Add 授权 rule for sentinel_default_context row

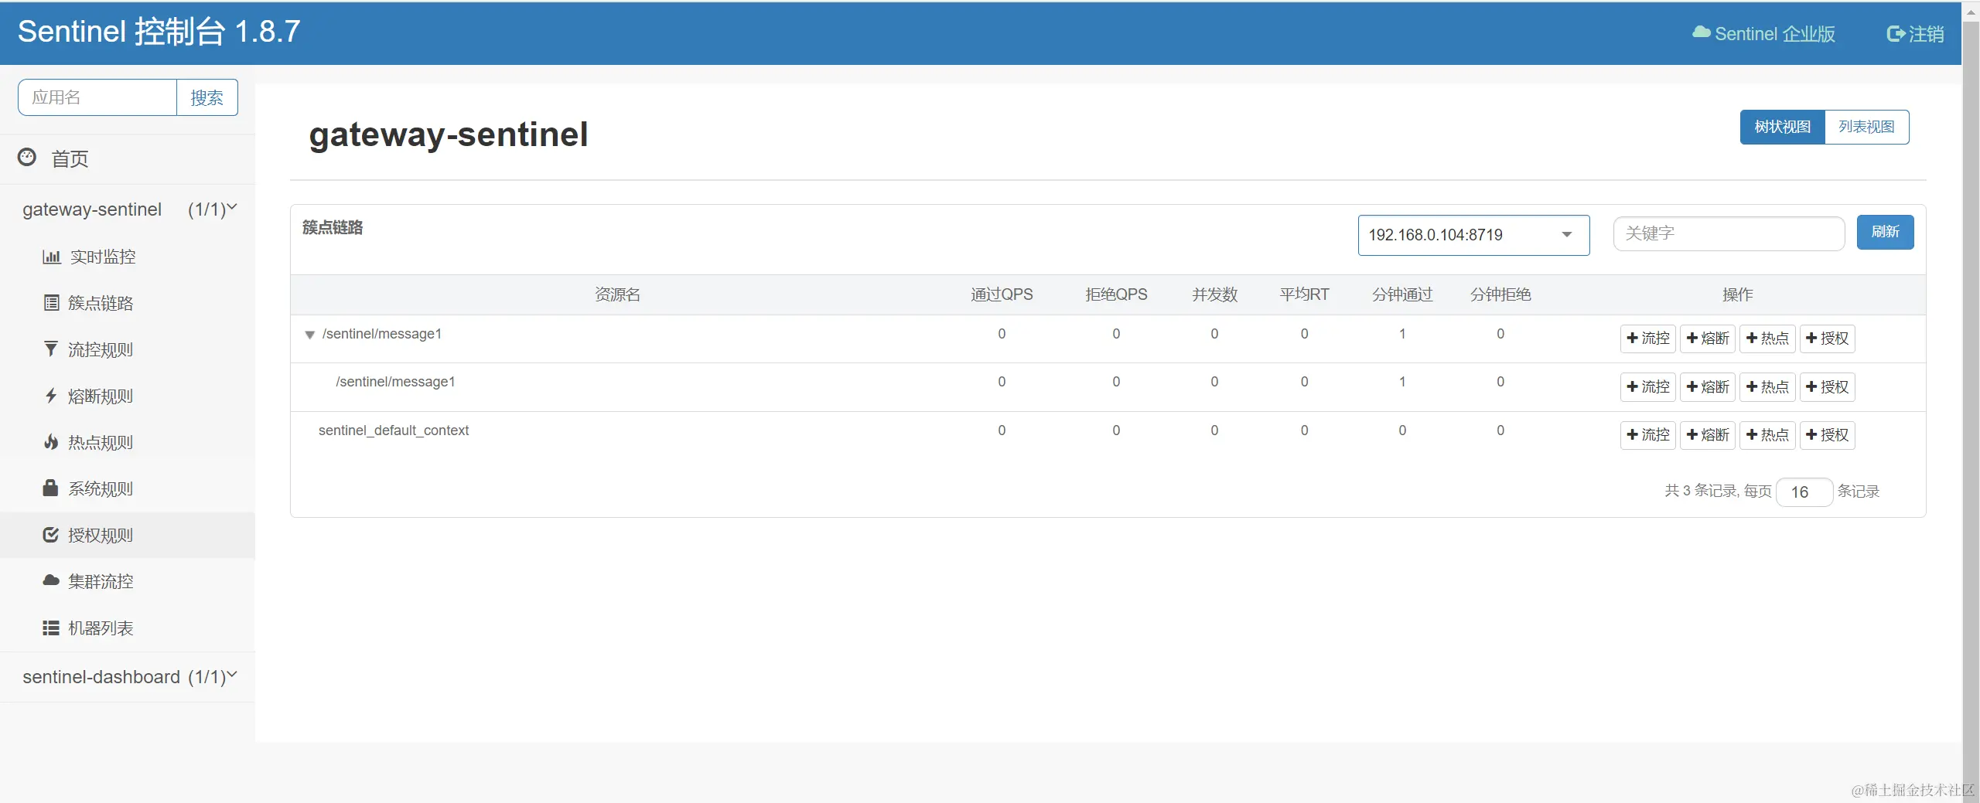(1827, 435)
